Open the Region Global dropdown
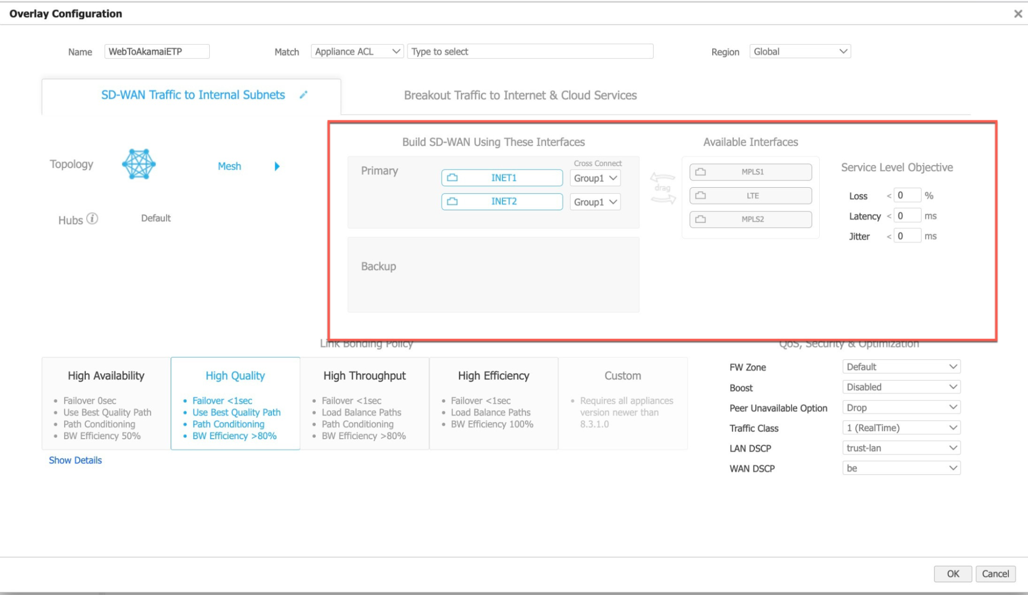 (x=800, y=51)
